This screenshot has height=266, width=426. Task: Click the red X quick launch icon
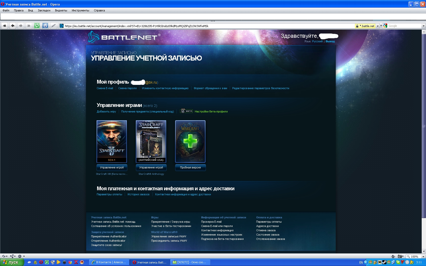76,262
